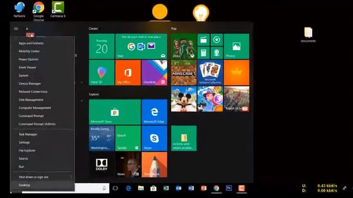Select Desktop at bottom of menu
Image resolution: width=353 pixels, height=198 pixels.
43,185
